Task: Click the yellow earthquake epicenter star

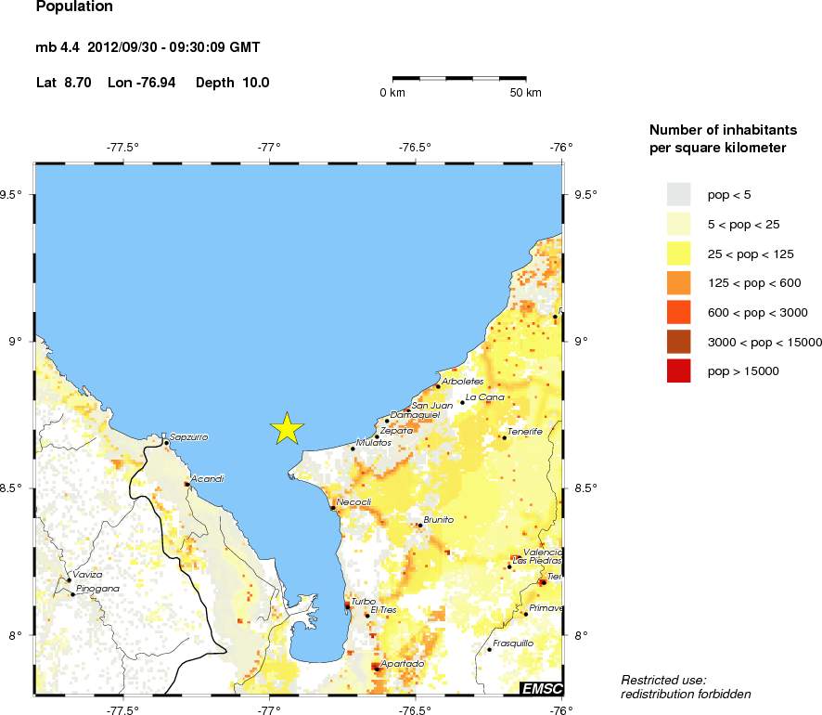Action: (x=288, y=428)
